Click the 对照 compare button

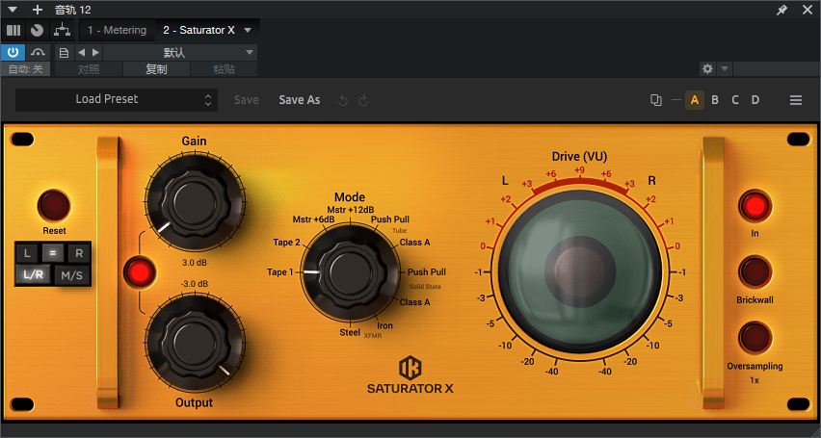89,69
